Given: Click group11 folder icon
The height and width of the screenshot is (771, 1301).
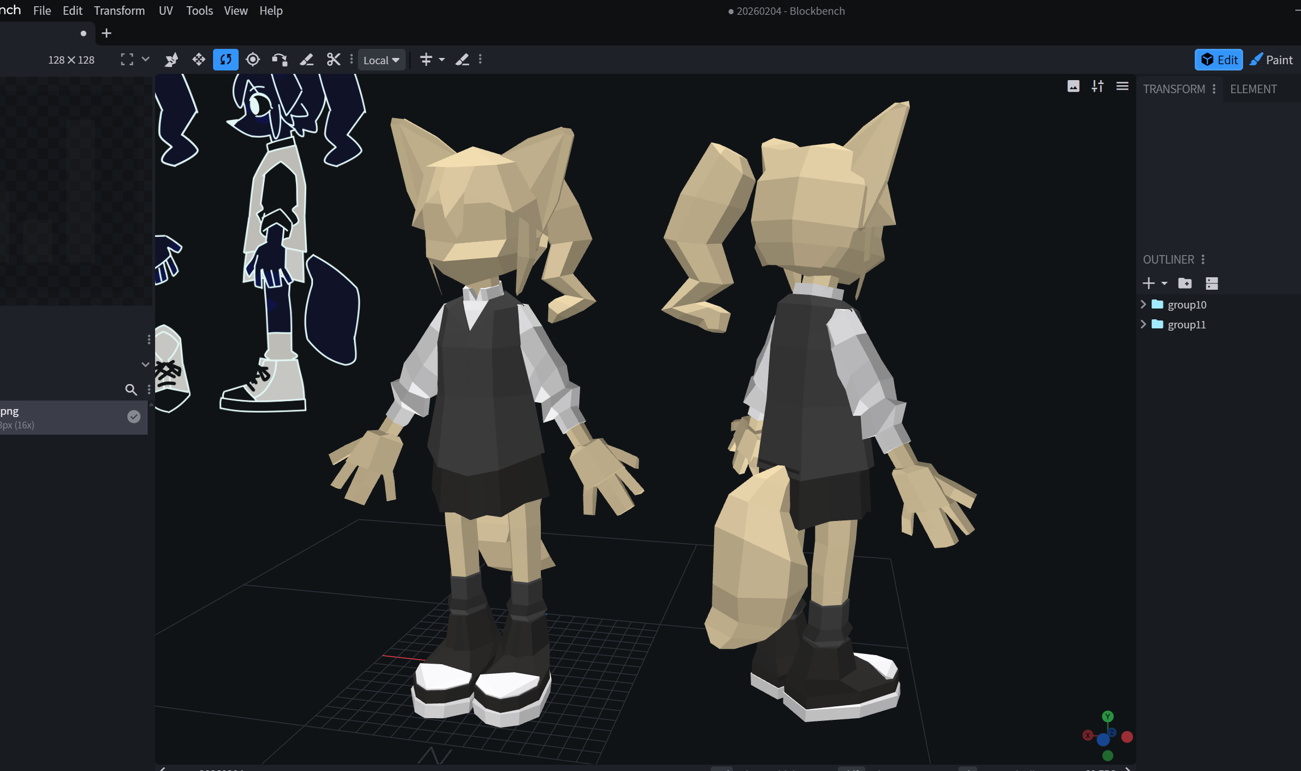Looking at the screenshot, I should 1157,324.
